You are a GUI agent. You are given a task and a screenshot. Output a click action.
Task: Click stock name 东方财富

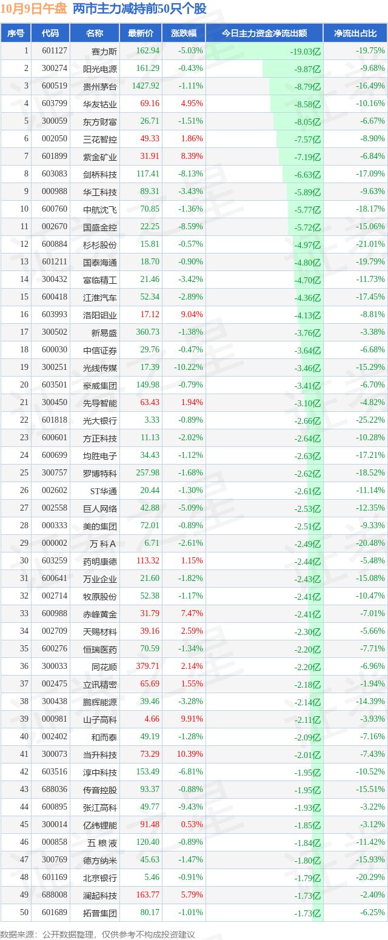[99, 121]
